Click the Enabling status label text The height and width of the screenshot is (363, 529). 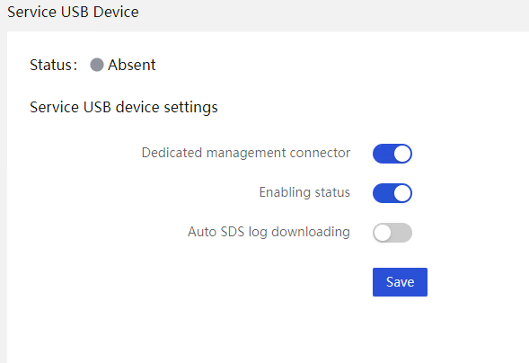(x=304, y=192)
